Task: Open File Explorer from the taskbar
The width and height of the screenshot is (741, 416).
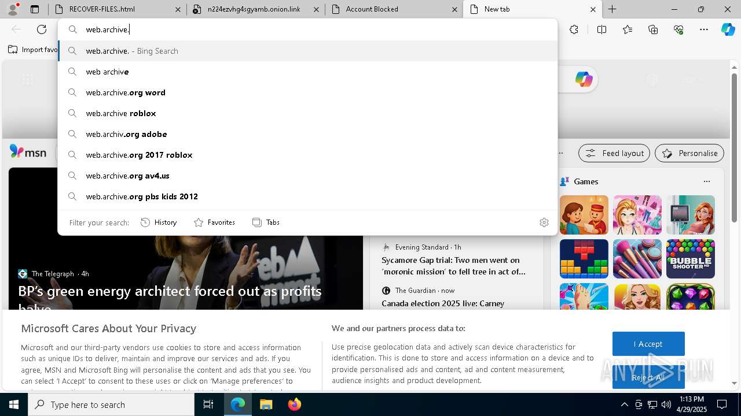Action: point(266,404)
